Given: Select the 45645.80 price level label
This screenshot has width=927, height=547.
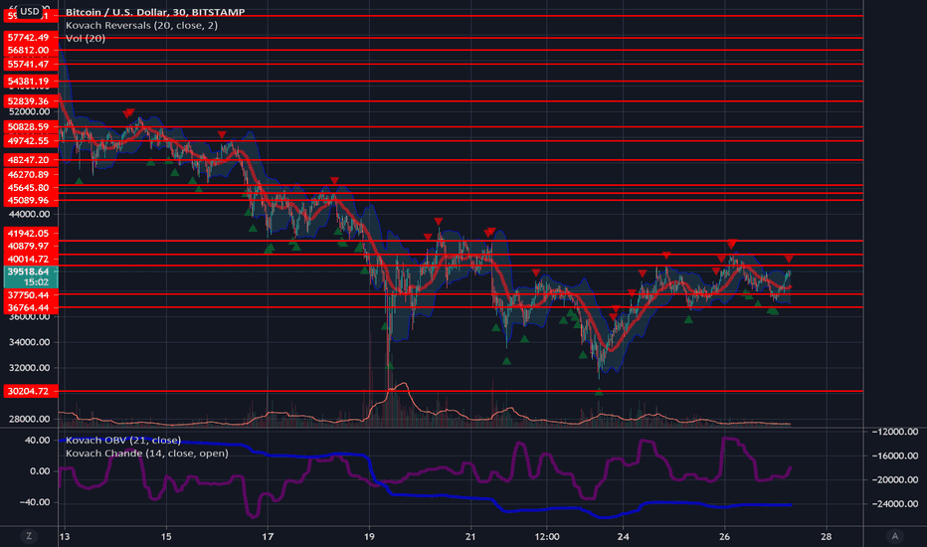Looking at the screenshot, I should (x=31, y=187).
